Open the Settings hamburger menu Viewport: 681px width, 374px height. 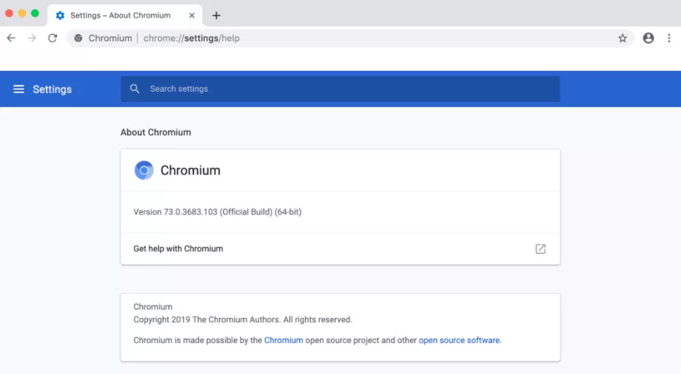point(19,89)
